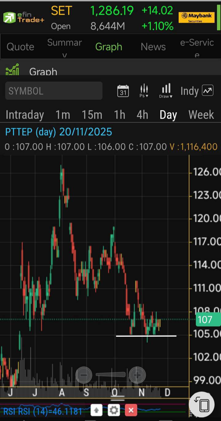
Task: Tap the A month marker on the time axis
Action: (x=62, y=392)
